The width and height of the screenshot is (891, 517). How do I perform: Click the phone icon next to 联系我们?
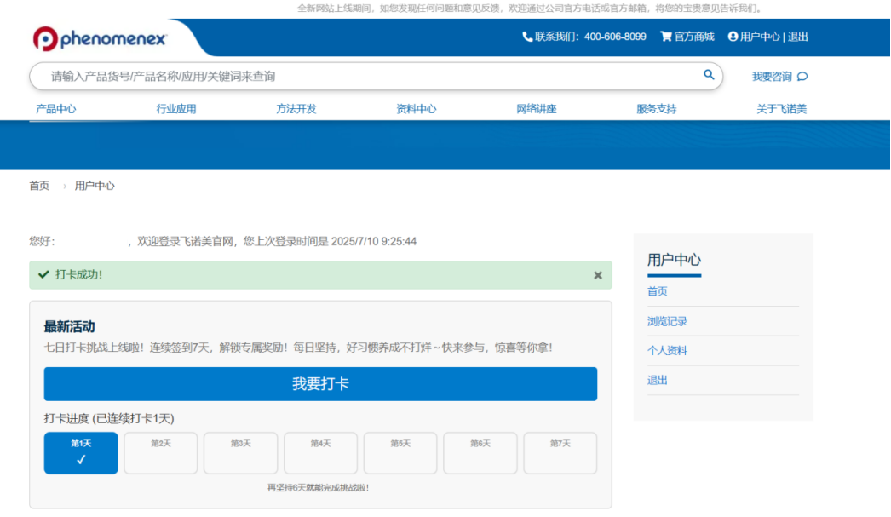pos(527,37)
